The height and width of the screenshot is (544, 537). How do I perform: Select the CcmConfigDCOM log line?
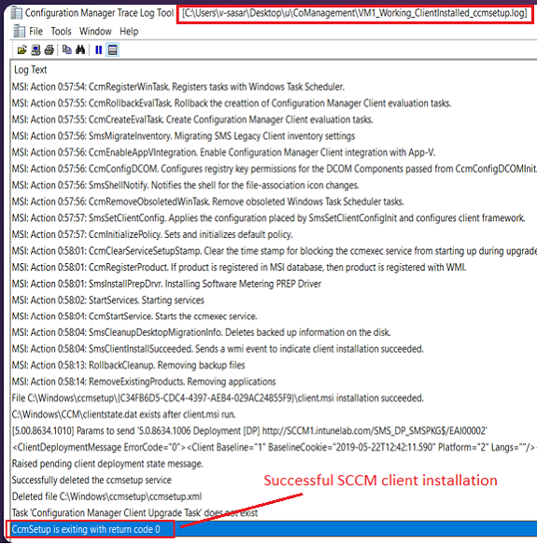274,169
